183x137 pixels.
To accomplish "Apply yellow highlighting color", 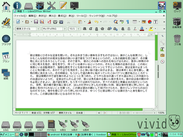I will pos(151,29).
